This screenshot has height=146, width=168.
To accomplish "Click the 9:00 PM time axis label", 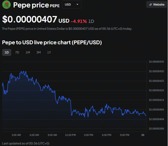I will coord(124,135).
